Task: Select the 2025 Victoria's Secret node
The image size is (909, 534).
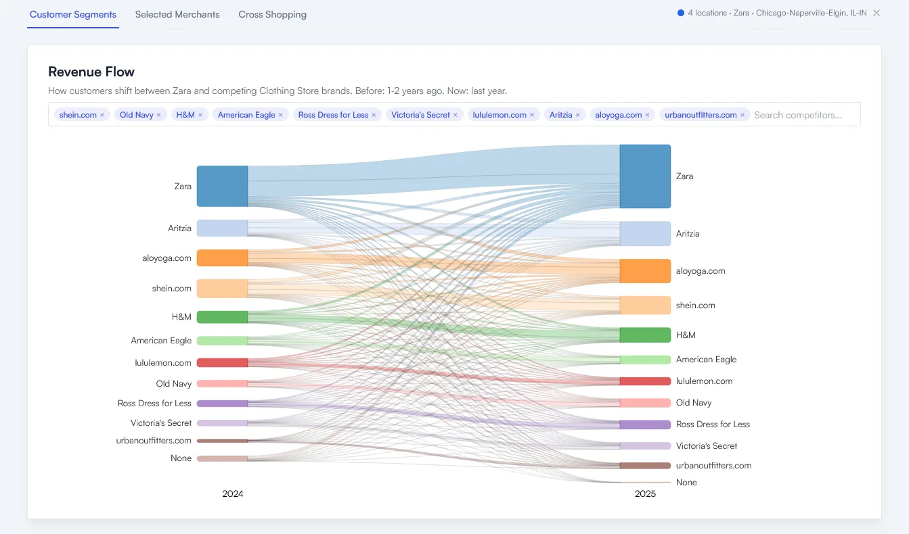Action: tap(646, 446)
